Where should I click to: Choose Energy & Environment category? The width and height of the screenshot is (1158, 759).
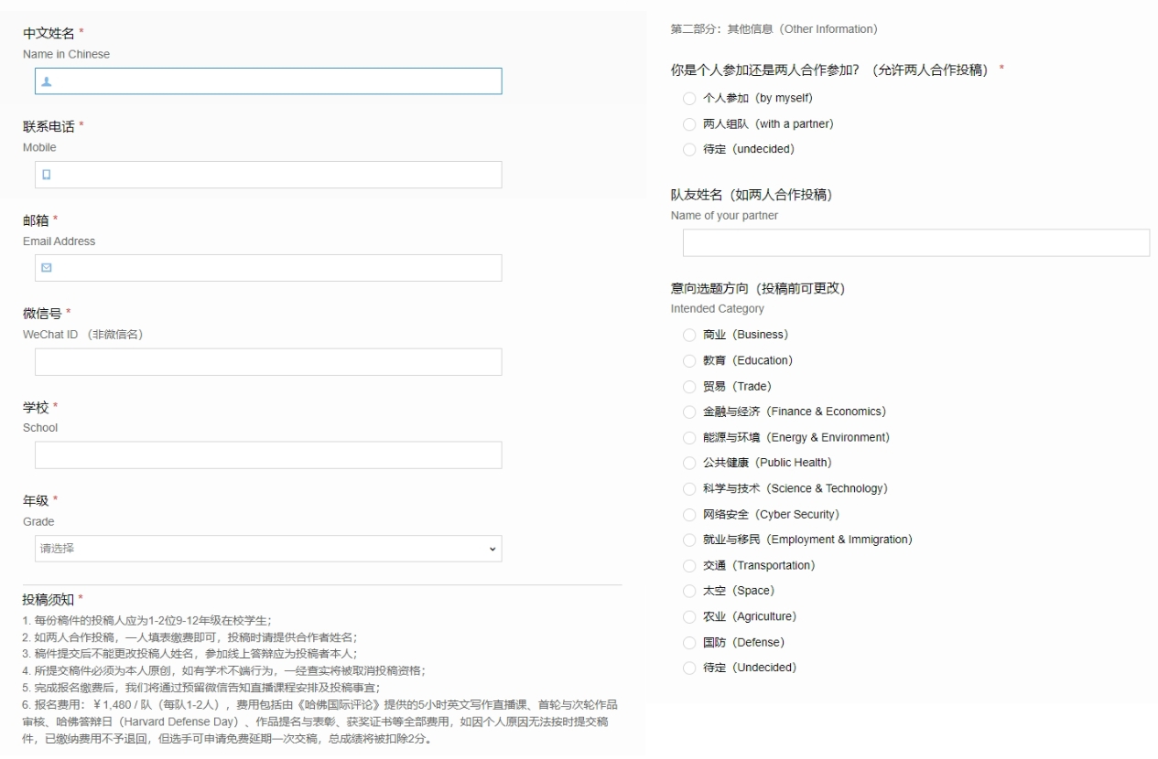(x=689, y=437)
